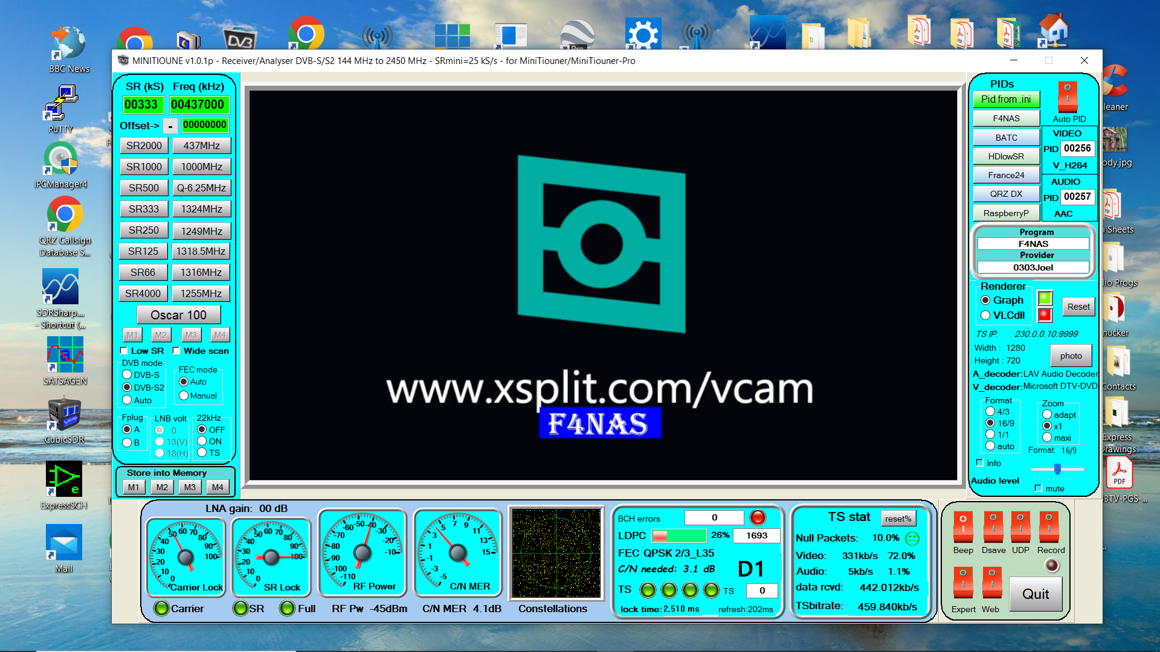Check the Info checkbox
The width and height of the screenshot is (1160, 652).
[980, 463]
